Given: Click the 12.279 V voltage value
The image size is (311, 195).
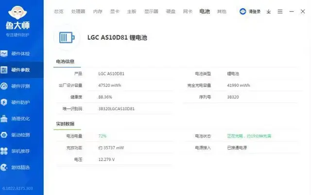Looking at the screenshot, I should [106, 160].
